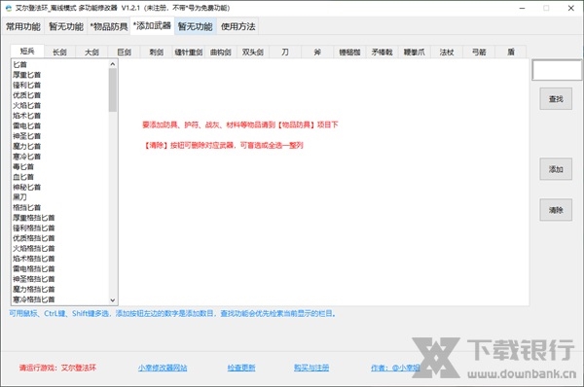
Task: Open the 巨剑 weapon tab
Action: tap(124, 53)
